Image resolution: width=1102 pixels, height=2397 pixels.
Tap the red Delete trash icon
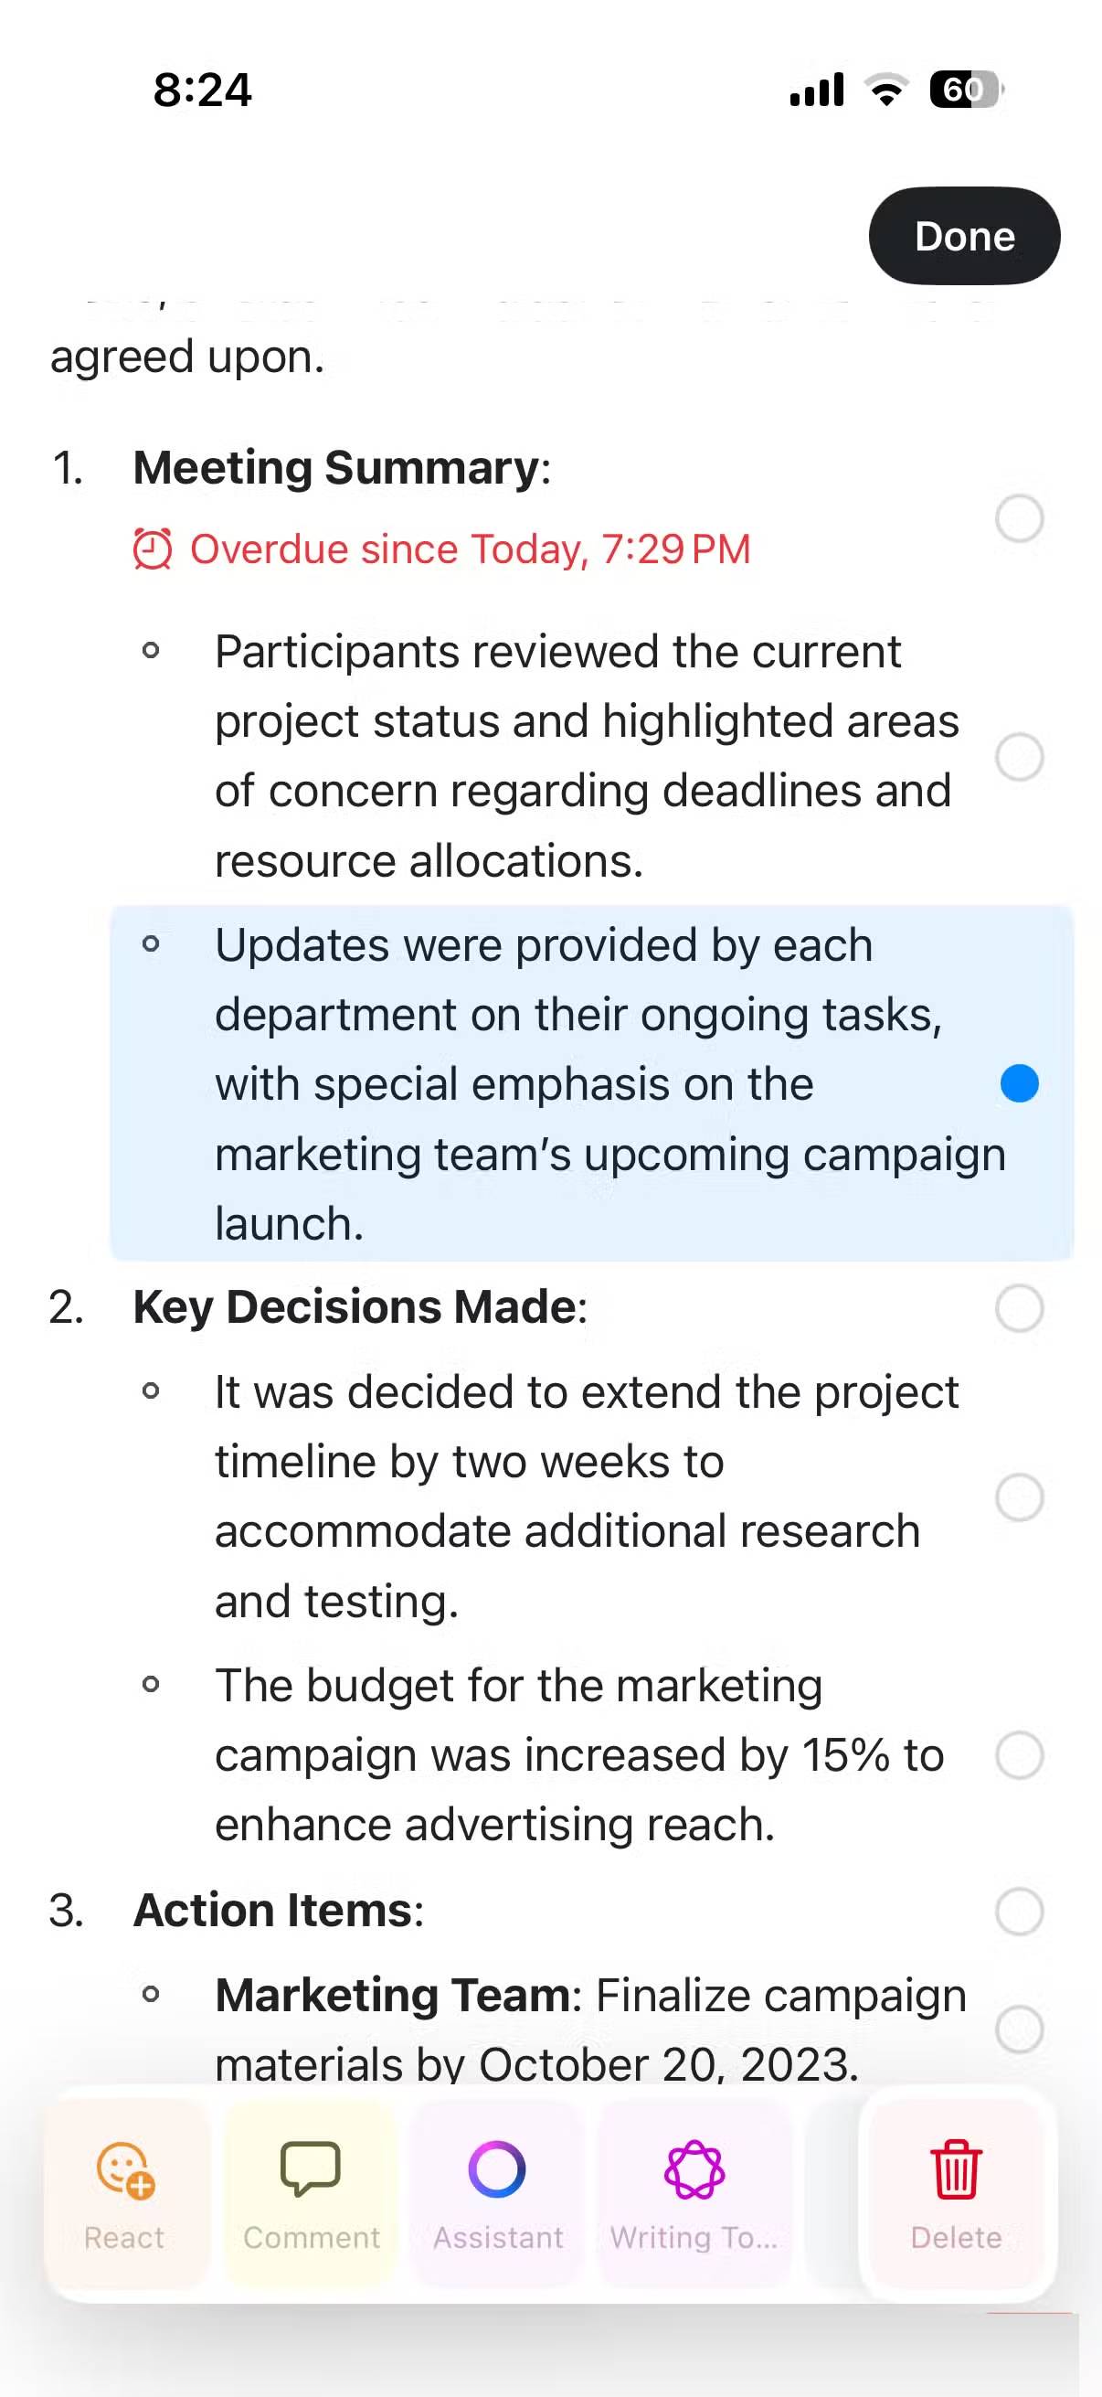956,2169
